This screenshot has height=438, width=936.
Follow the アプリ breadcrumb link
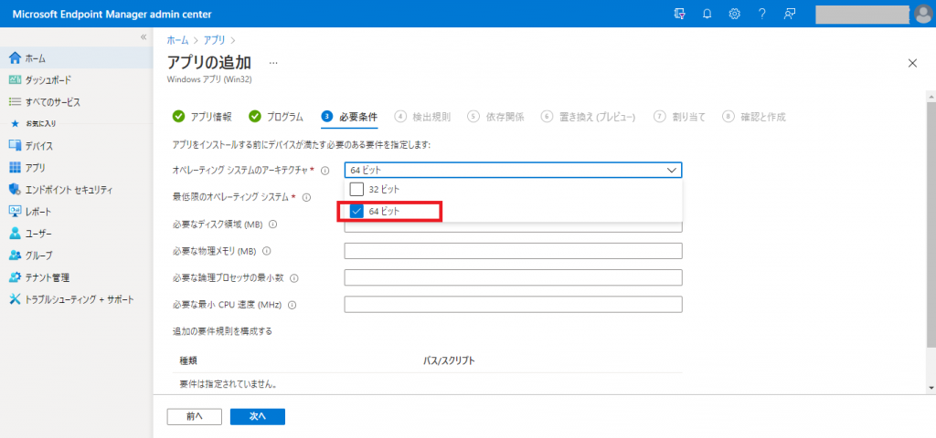pyautogui.click(x=214, y=40)
